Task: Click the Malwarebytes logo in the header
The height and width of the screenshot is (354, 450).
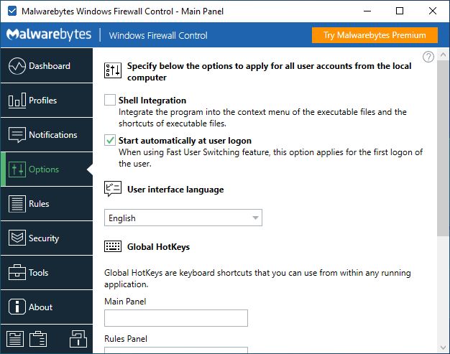Action: pos(49,34)
